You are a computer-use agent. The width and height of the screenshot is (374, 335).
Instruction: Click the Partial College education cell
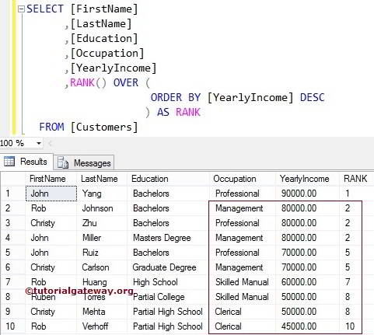pyautogui.click(x=168, y=297)
